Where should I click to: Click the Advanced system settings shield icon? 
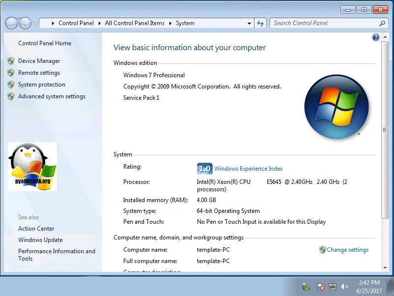11,96
